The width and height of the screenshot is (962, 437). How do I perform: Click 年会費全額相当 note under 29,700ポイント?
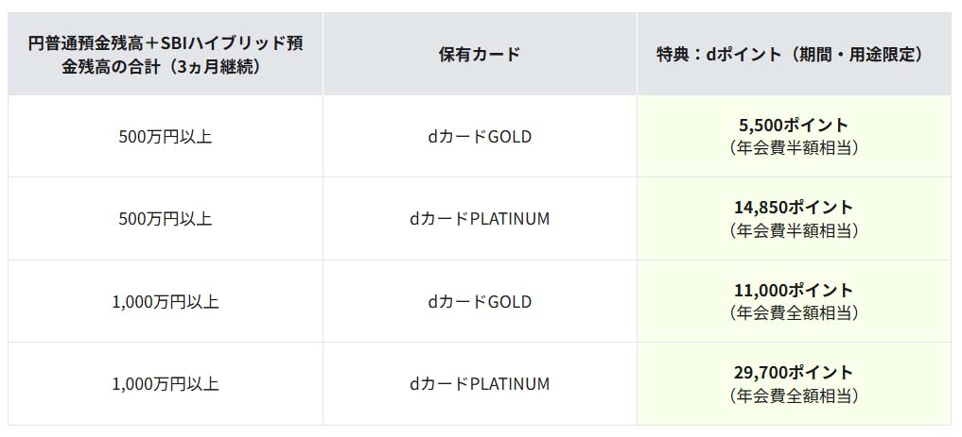point(794,395)
